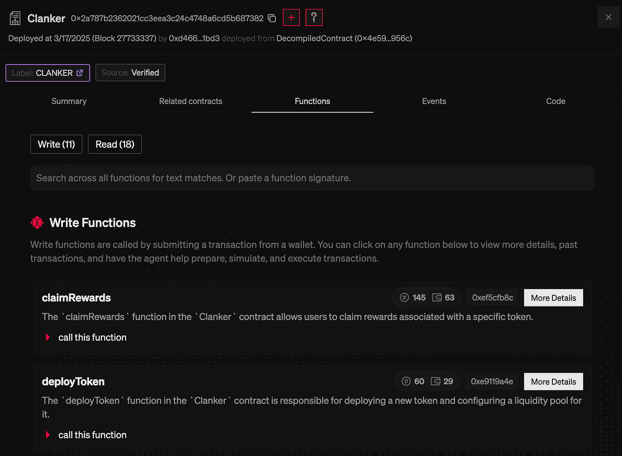622x456 pixels.
Task: Select the Functions tab
Action: pyautogui.click(x=312, y=101)
